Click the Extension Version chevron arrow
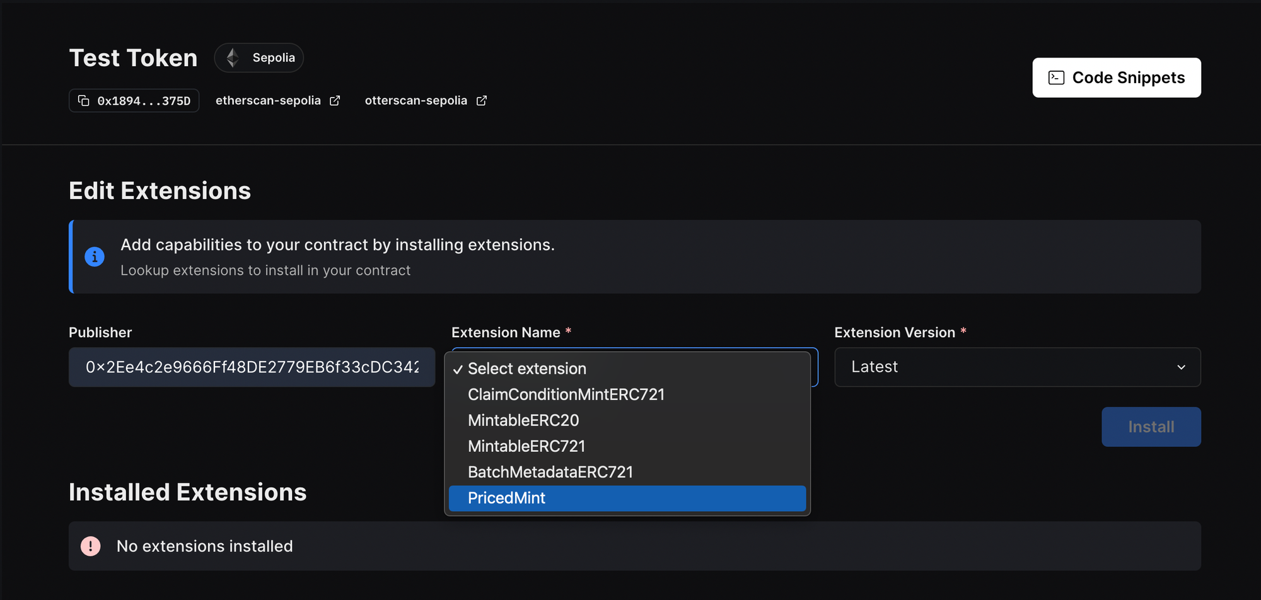 1181,367
